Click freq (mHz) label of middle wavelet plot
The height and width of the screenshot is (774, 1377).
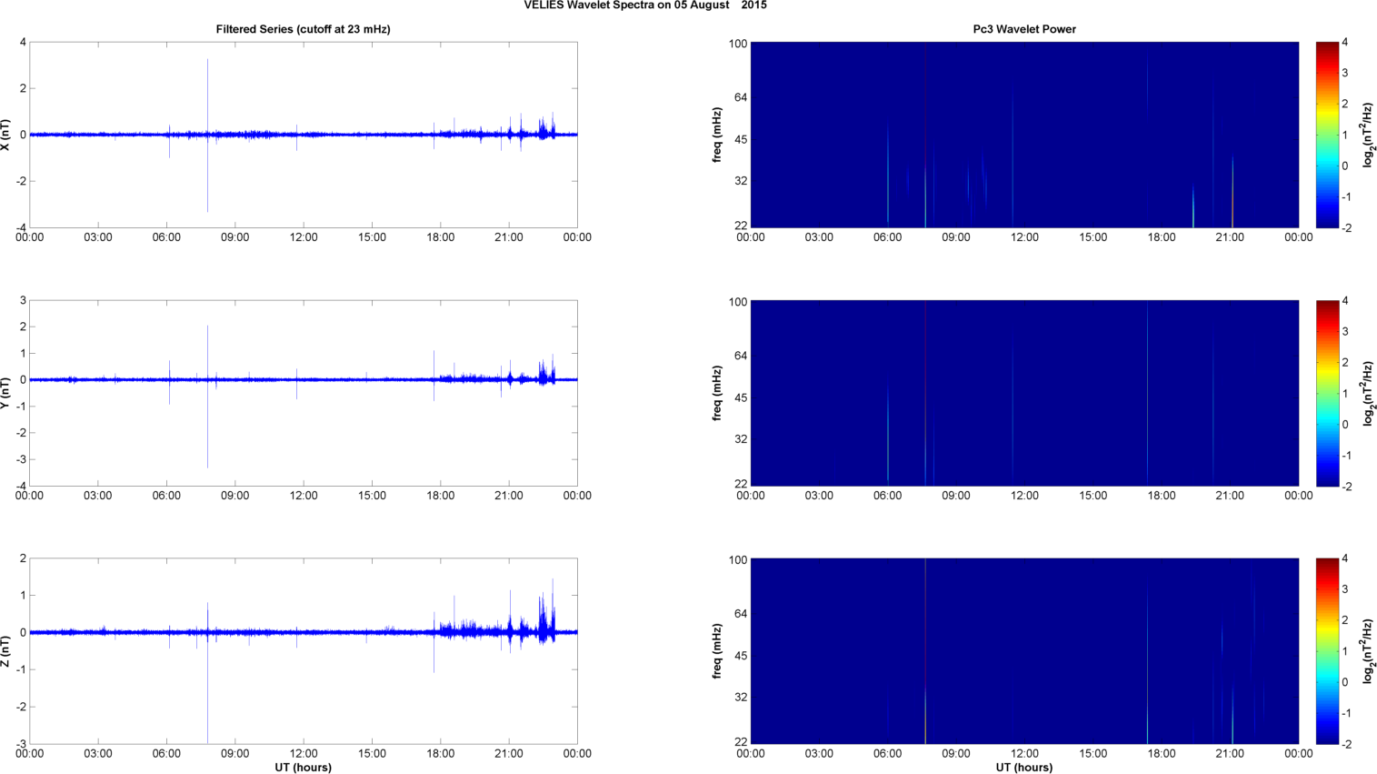[x=717, y=393]
